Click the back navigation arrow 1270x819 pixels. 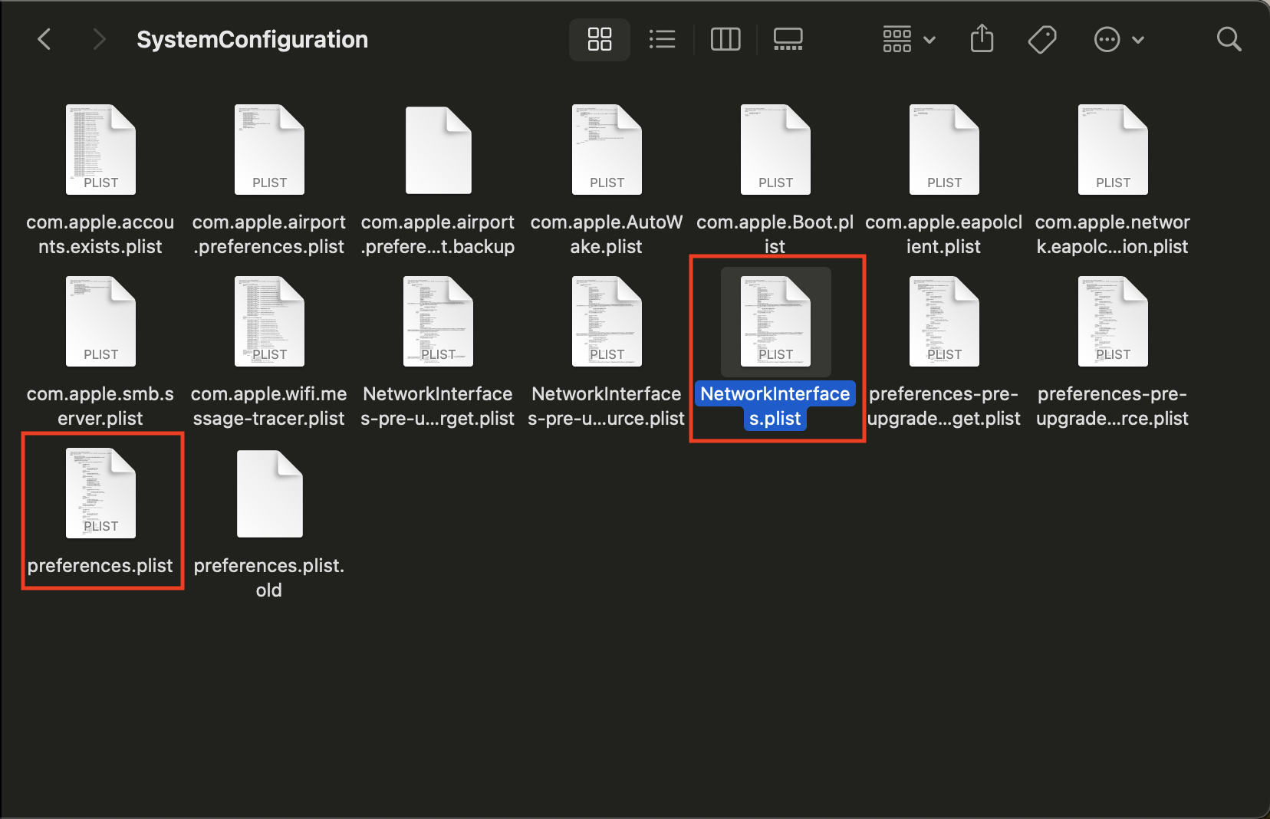coord(44,38)
